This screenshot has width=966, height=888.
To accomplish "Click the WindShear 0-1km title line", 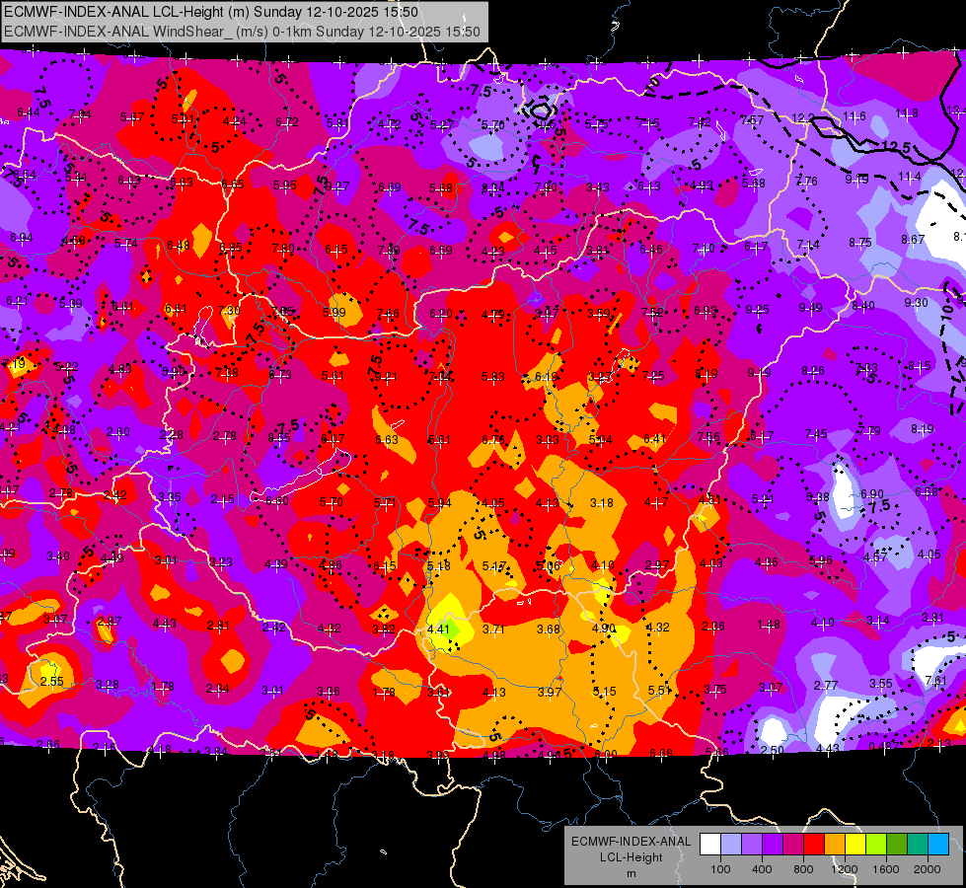I will [242, 32].
